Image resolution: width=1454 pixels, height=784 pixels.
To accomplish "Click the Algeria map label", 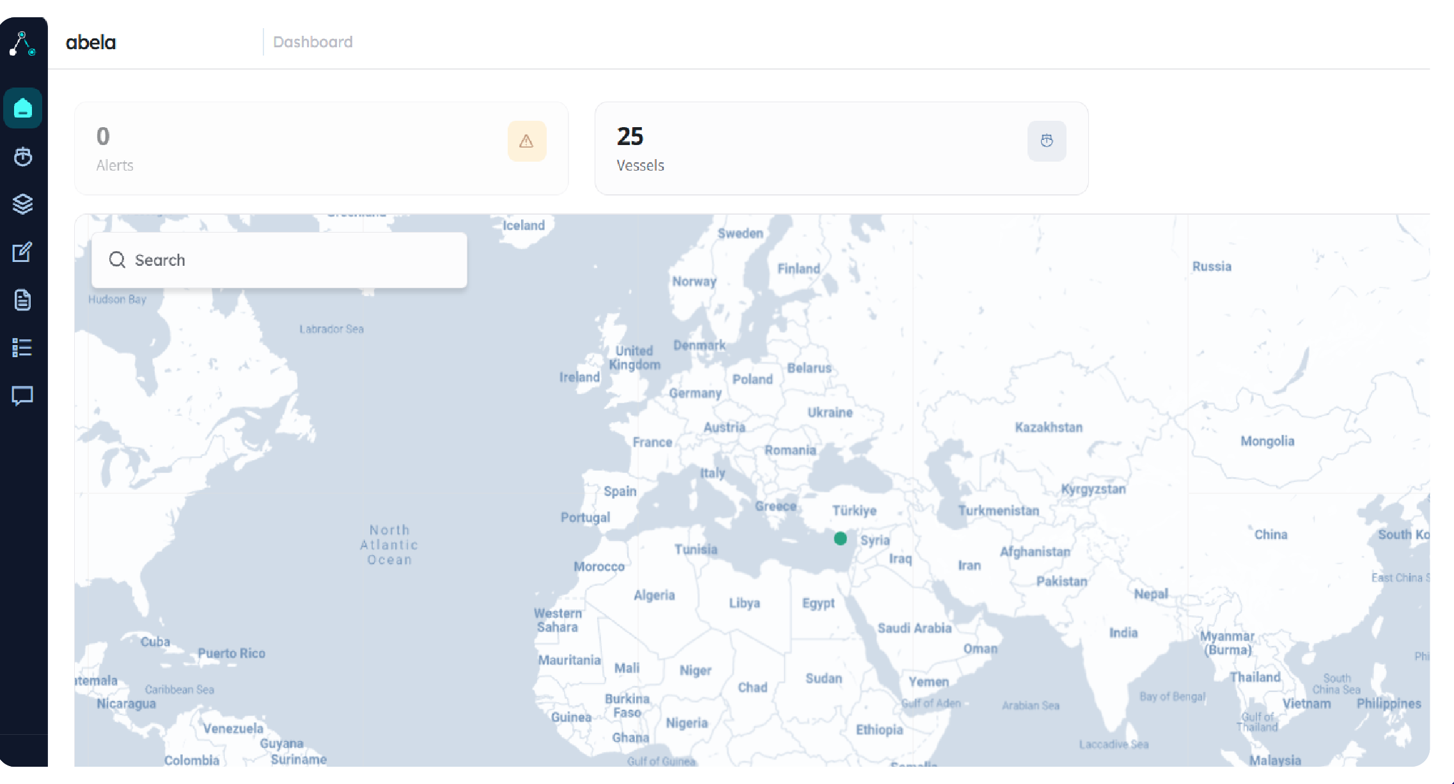I will pyautogui.click(x=654, y=596).
